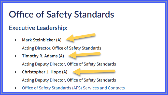This screenshot has width=168, height=95.
Task: Open Office of Safety Standards Services and Contacts link
Action: (73, 88)
